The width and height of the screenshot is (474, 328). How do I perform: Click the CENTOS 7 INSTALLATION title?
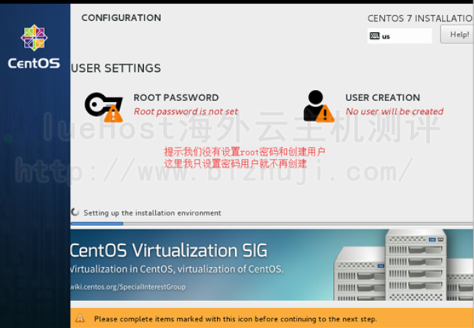(421, 19)
